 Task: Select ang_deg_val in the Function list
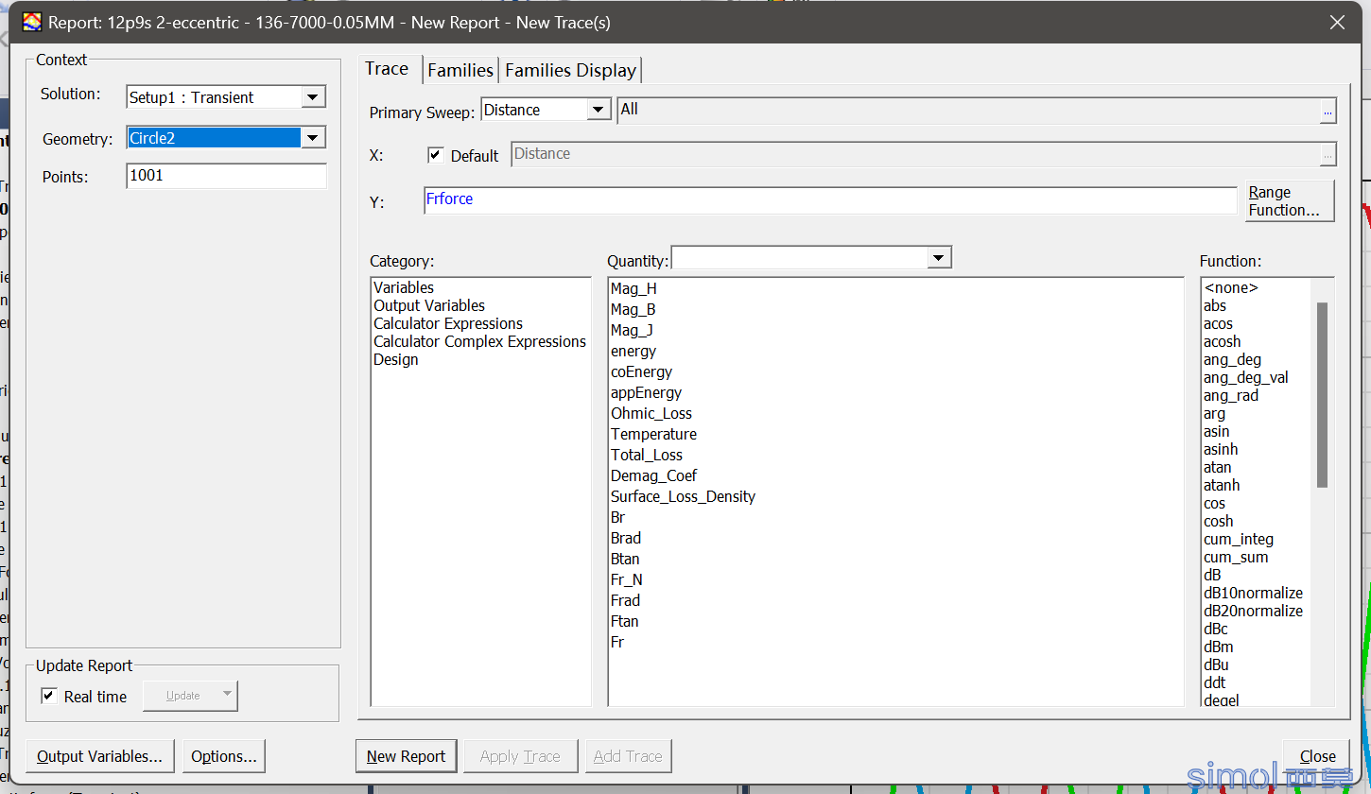point(1245,377)
